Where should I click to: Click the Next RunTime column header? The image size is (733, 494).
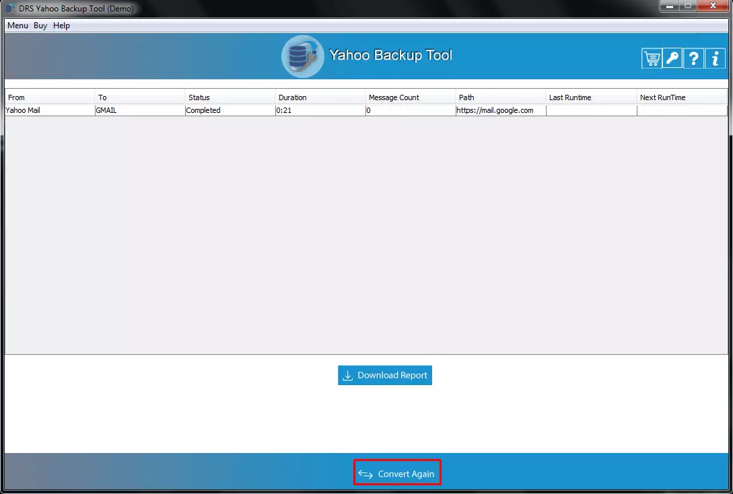(x=682, y=97)
